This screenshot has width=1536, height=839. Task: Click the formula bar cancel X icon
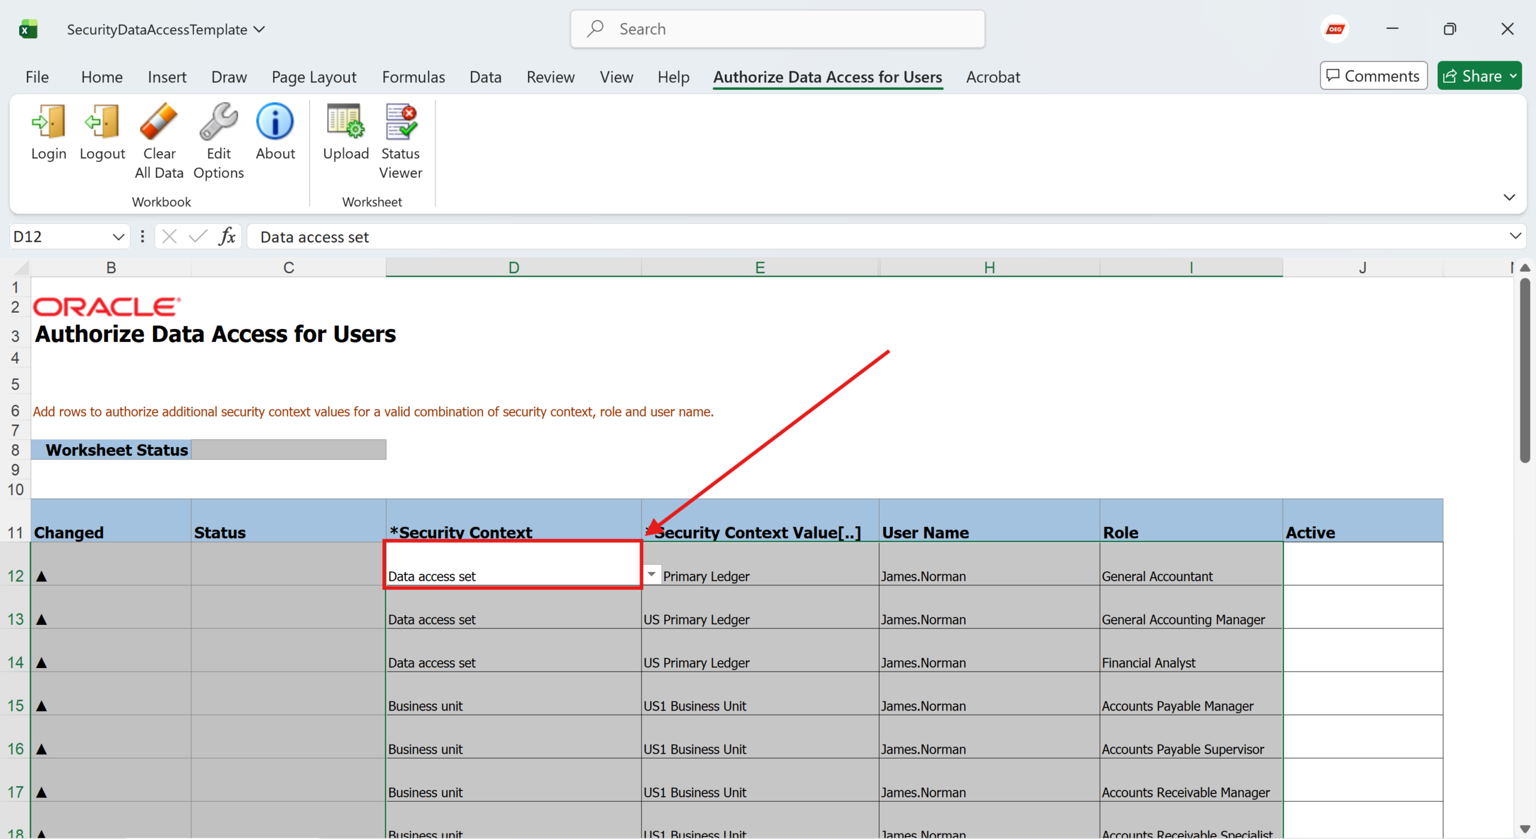point(169,236)
